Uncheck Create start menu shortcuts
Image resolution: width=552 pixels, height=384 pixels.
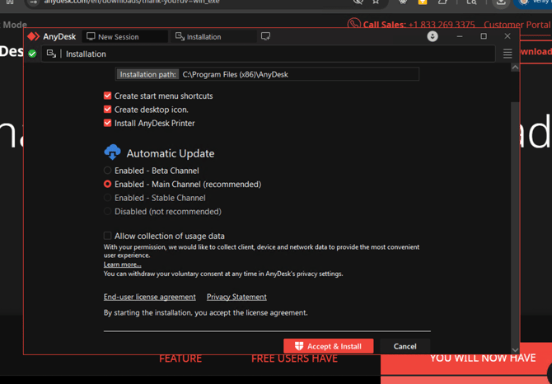(x=107, y=96)
